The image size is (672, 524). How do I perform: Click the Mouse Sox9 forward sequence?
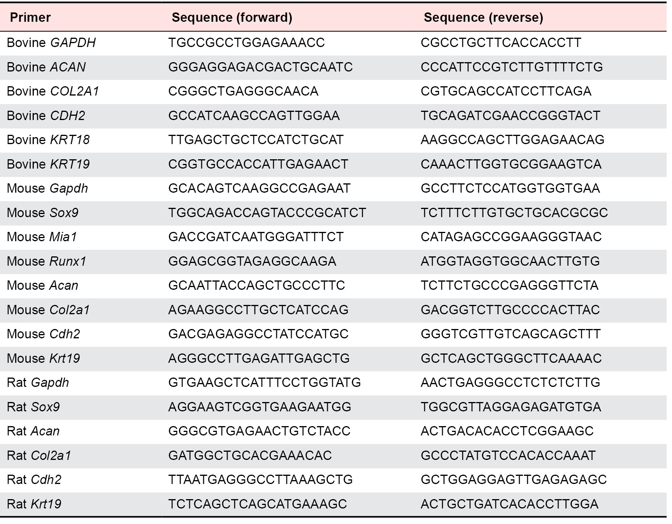click(267, 213)
